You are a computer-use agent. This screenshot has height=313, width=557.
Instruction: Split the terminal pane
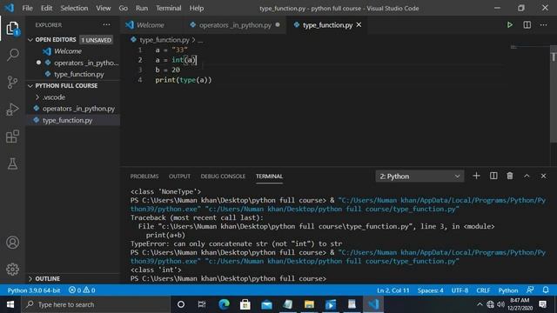pyautogui.click(x=493, y=176)
